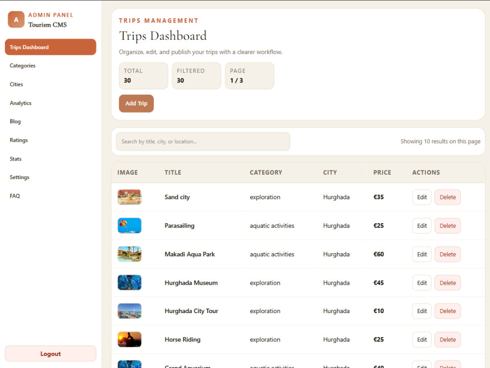Click the Horse Riding exploration category cell
Screen dimensions: 490x368
click(x=265, y=340)
